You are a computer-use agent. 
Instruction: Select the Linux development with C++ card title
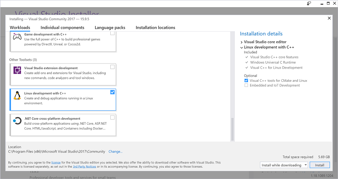coord(45,93)
